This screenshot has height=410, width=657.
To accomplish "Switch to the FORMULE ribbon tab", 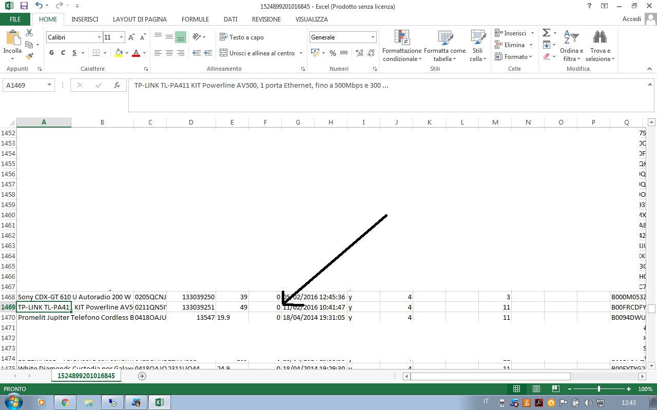I will (195, 19).
